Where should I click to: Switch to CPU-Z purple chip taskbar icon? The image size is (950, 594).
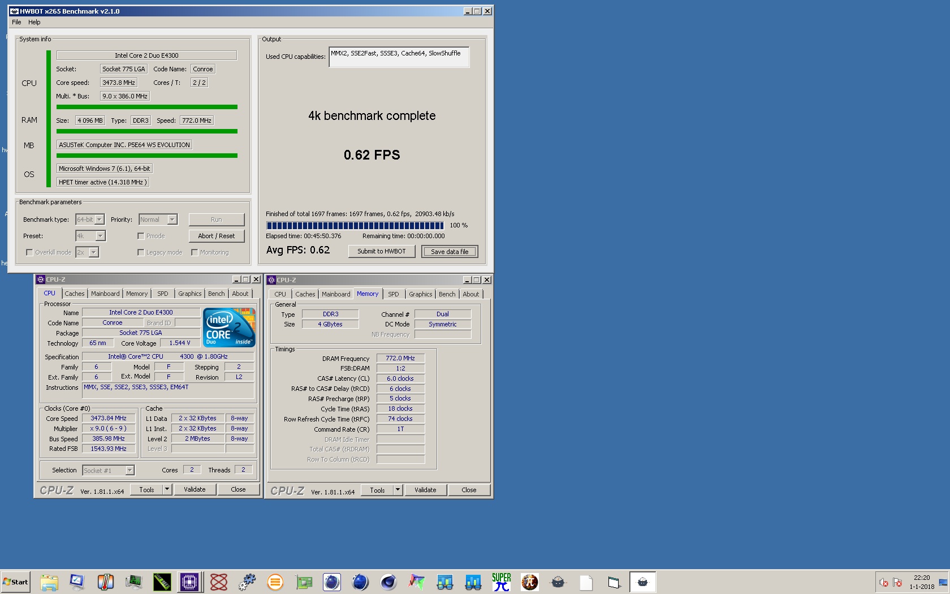pyautogui.click(x=190, y=582)
